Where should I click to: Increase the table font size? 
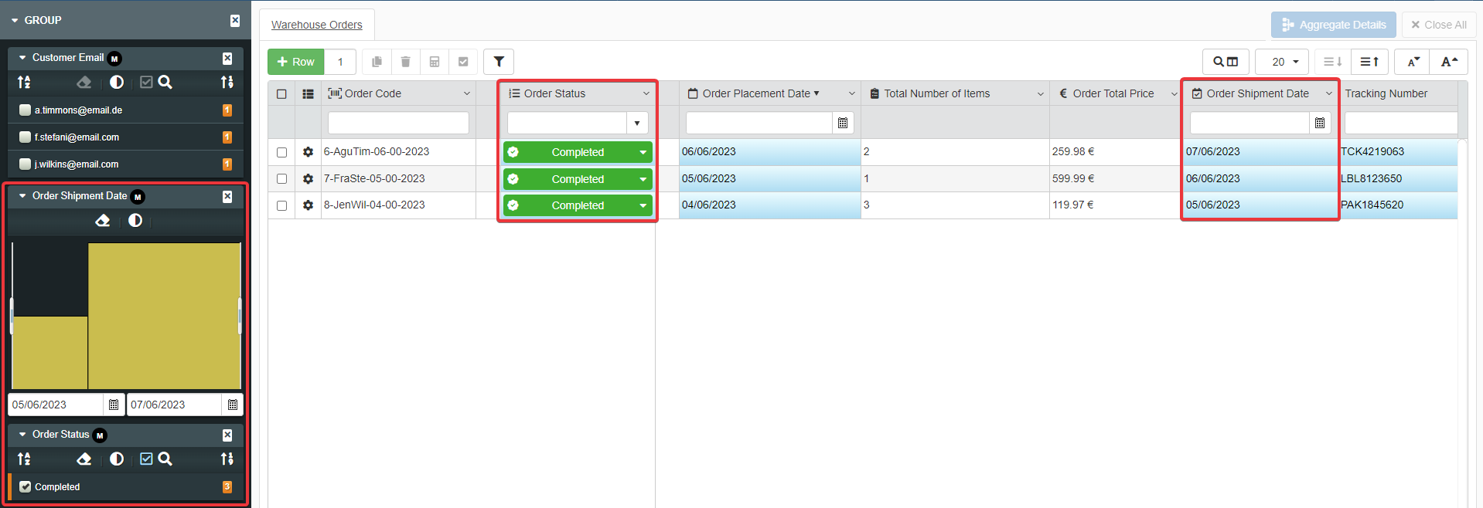(1449, 62)
